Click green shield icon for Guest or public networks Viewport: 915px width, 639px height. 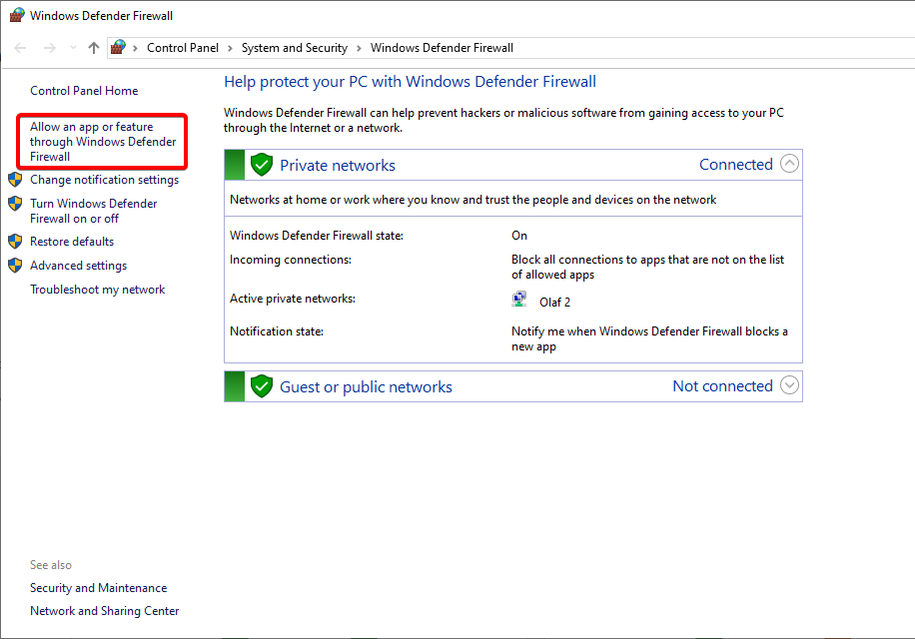[262, 386]
